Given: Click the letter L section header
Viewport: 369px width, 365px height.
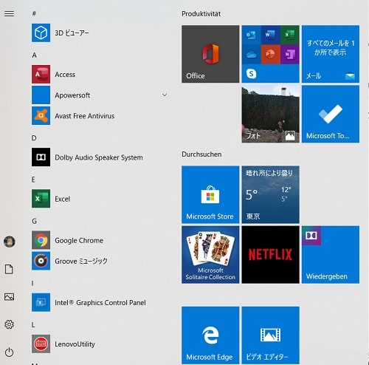Looking at the screenshot, I should coord(33,325).
